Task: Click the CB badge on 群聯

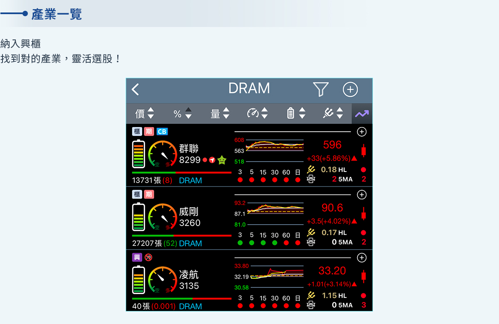Action: 162,132
